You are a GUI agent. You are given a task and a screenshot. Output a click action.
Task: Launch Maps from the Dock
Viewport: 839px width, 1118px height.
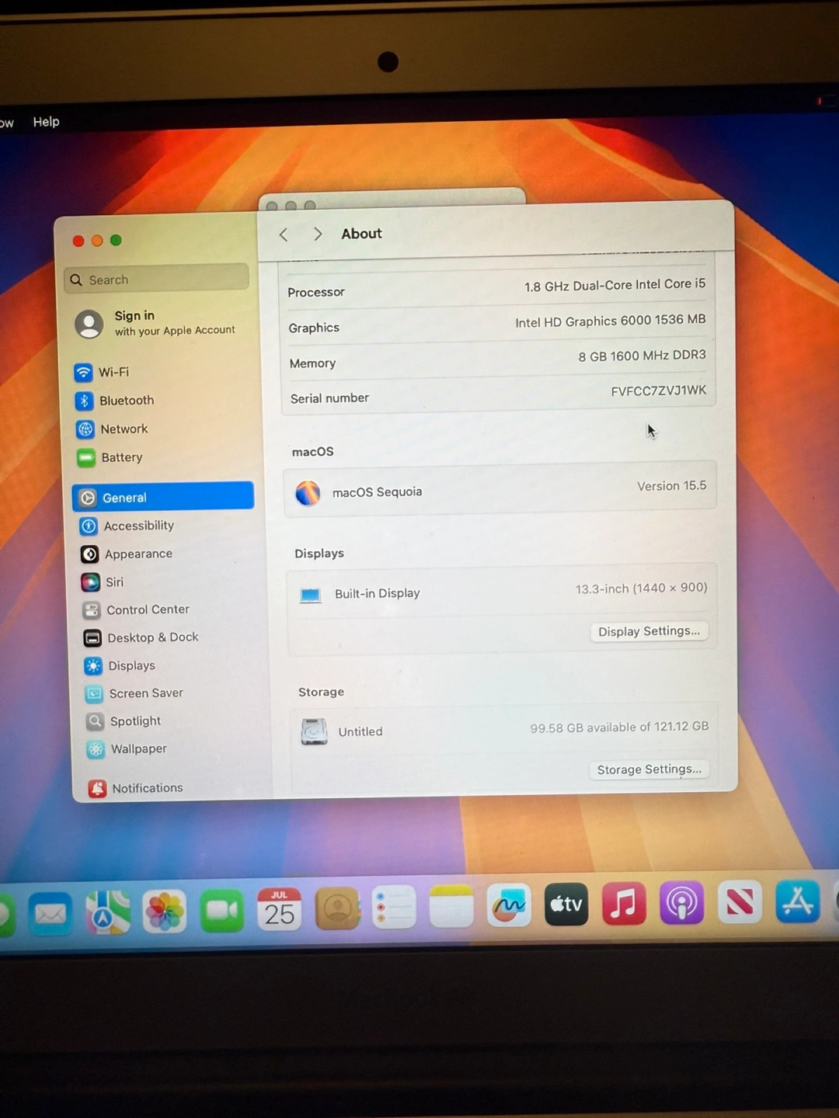108,912
